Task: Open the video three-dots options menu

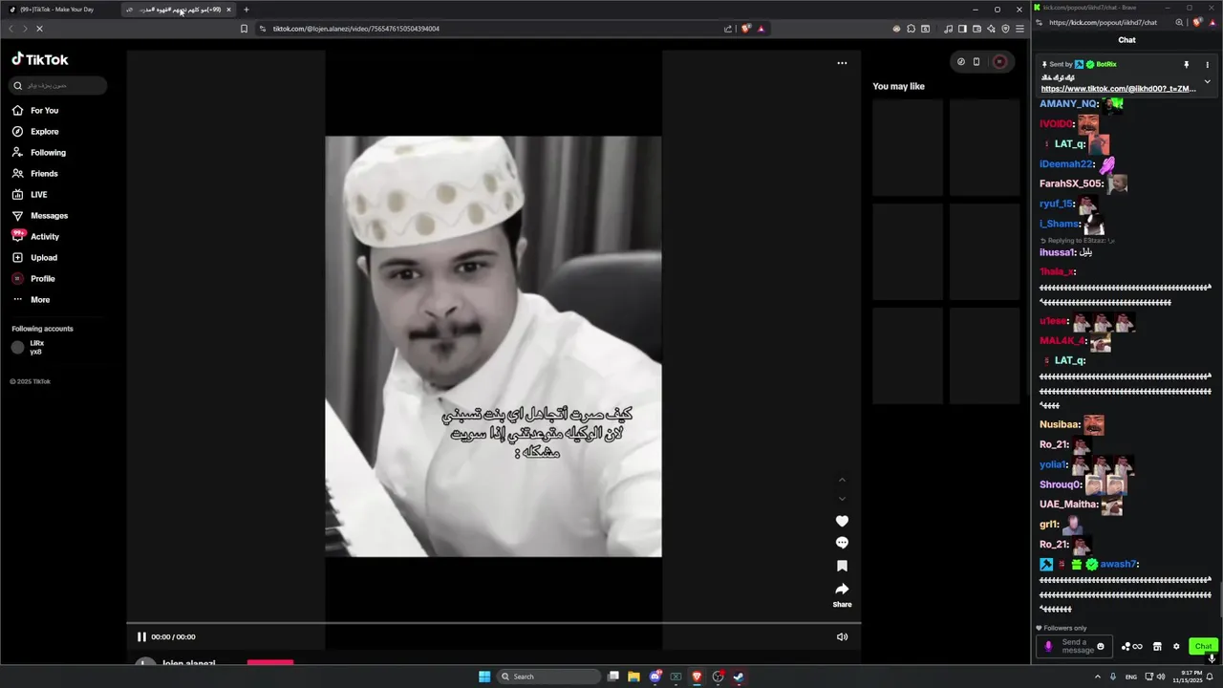Action: coord(842,63)
